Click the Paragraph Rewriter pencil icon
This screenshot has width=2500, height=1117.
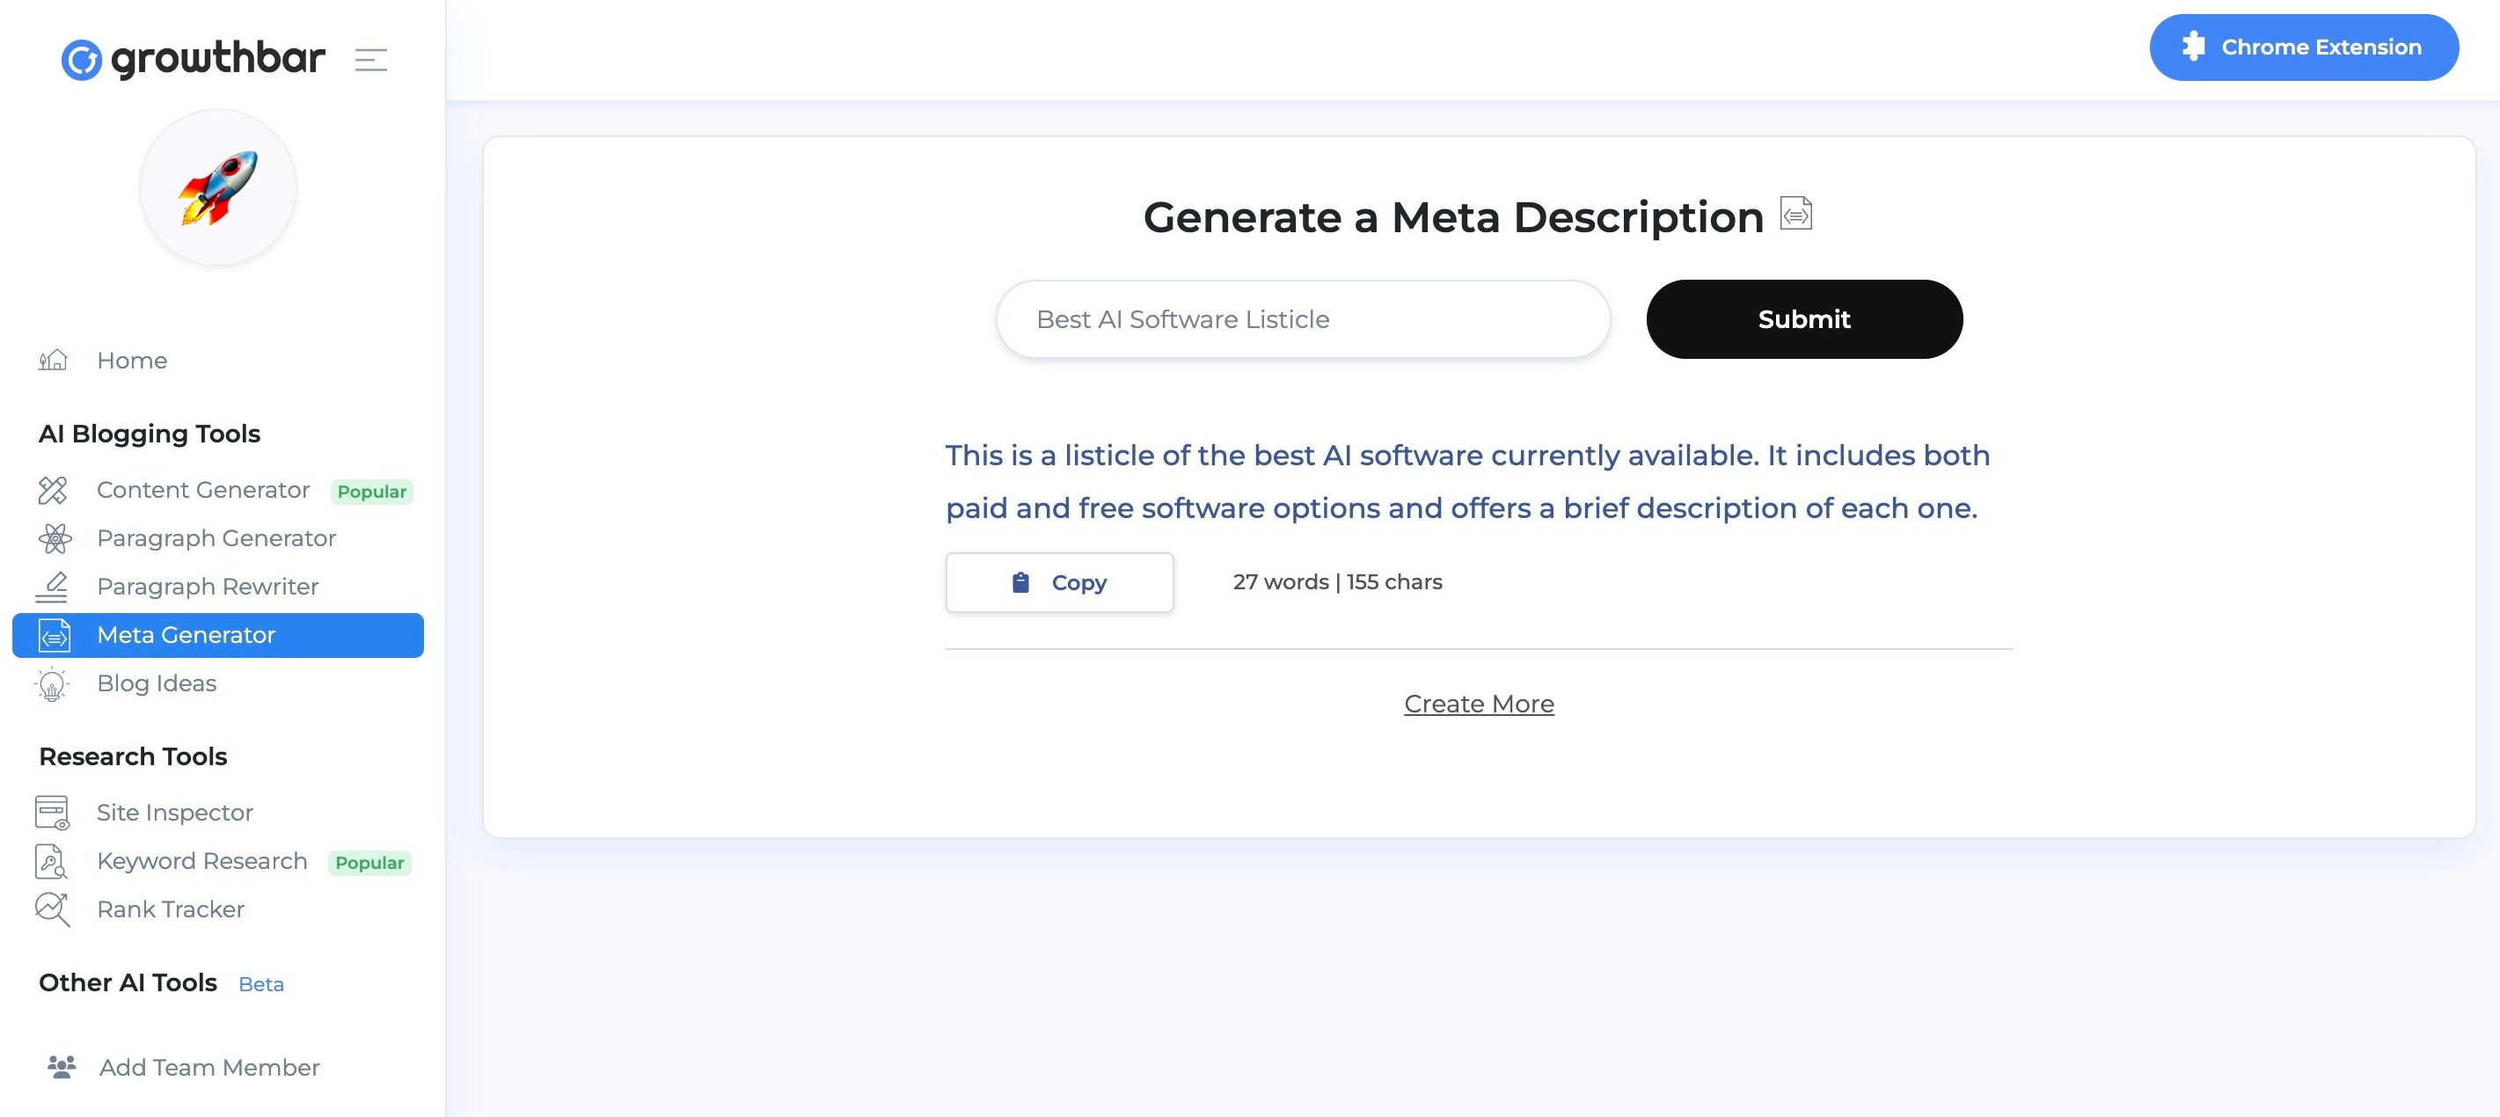pyautogui.click(x=53, y=586)
